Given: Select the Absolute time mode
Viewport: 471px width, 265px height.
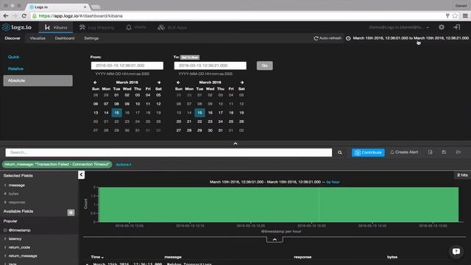Looking at the screenshot, I should click(38, 80).
